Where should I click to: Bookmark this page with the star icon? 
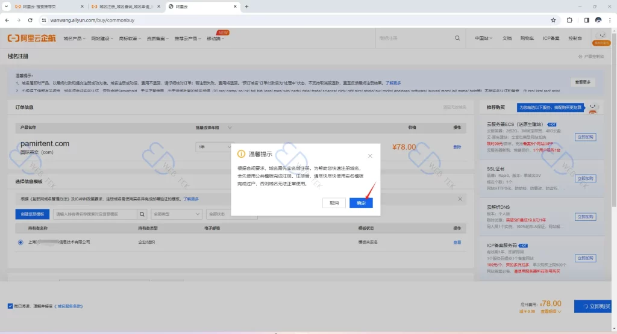coord(553,20)
